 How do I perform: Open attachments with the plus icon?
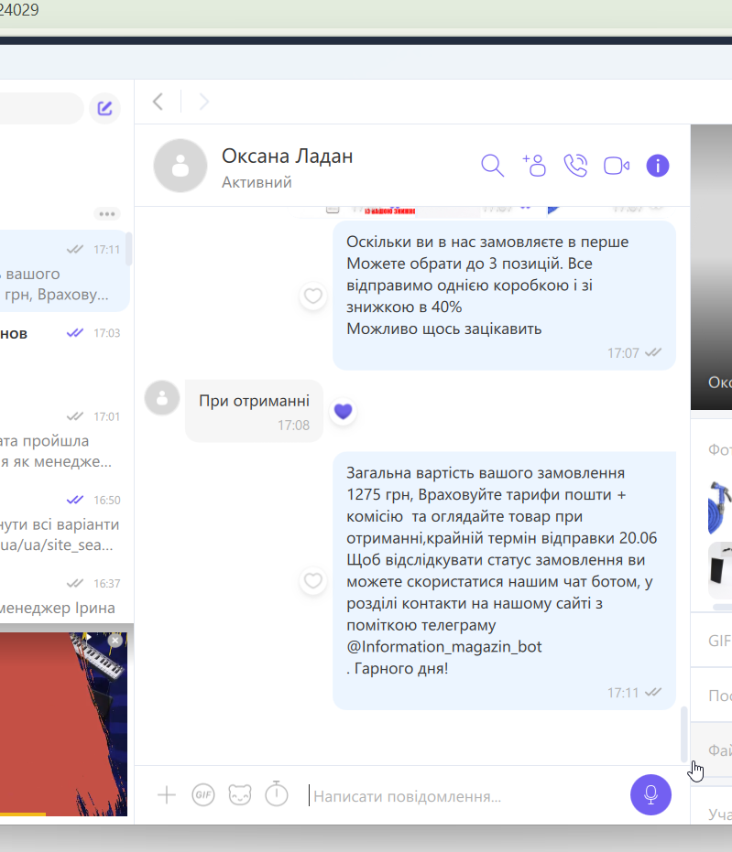coord(167,795)
